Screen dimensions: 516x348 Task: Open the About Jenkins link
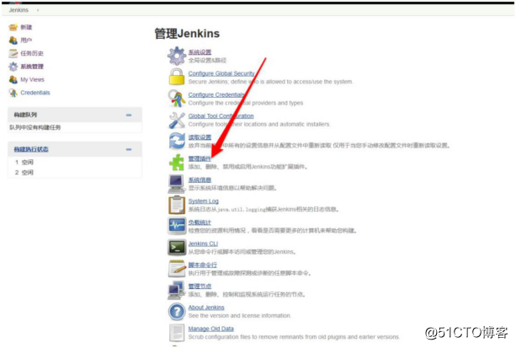click(x=206, y=308)
